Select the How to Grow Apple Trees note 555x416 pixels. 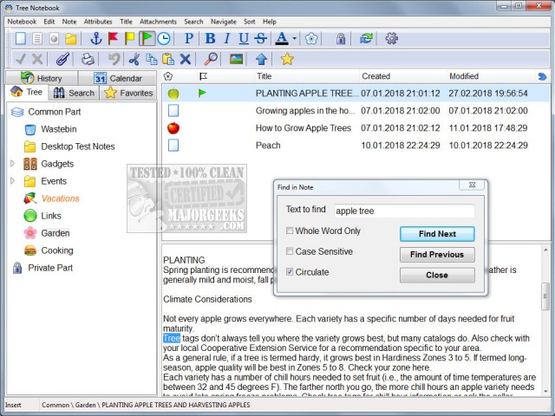356,128
